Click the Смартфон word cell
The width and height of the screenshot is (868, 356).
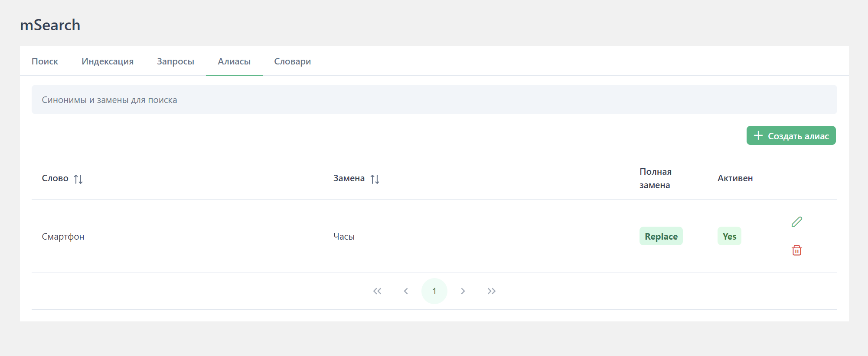pyautogui.click(x=63, y=237)
